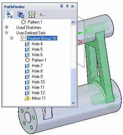This screenshot has height=135, width=123.
Task: Select the Feature Group 16 label
Action: tap(42, 38)
